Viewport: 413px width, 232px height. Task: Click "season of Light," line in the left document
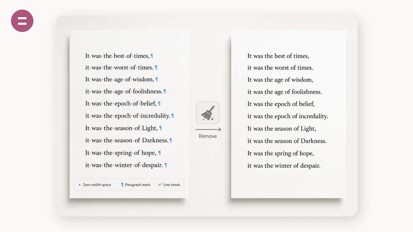coord(121,128)
